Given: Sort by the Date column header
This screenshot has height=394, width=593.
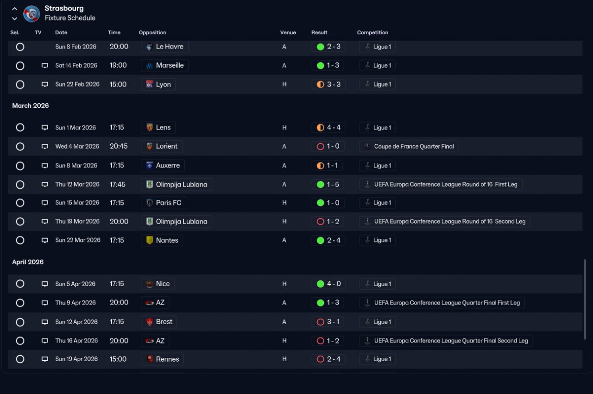Looking at the screenshot, I should tap(61, 32).
